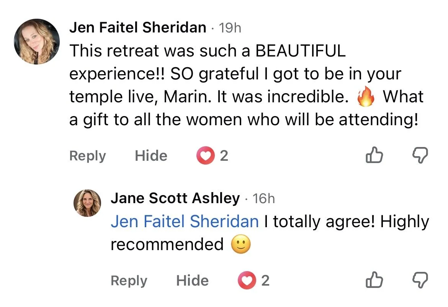The image size is (448, 307).
Task: Thumbs down Jane Scott Ashley's reply
Action: 420,280
